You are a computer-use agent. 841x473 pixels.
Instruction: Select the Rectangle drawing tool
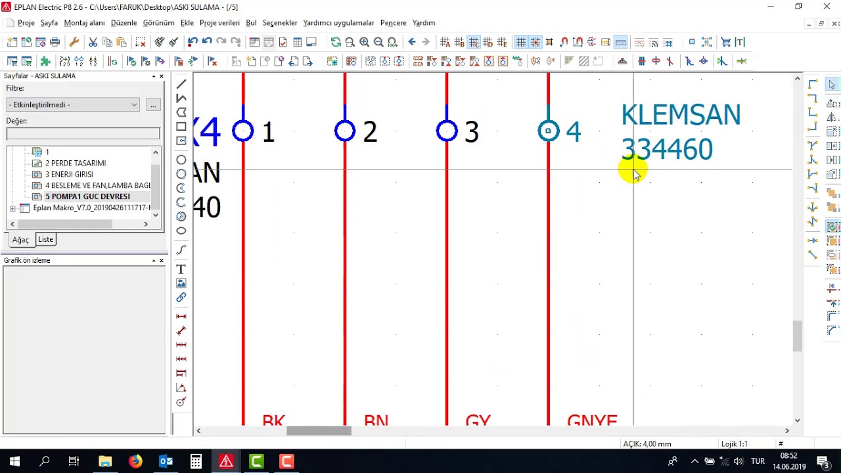point(181,127)
